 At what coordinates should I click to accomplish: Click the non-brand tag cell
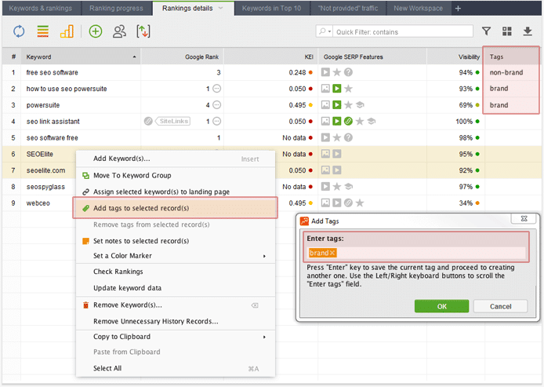click(506, 72)
